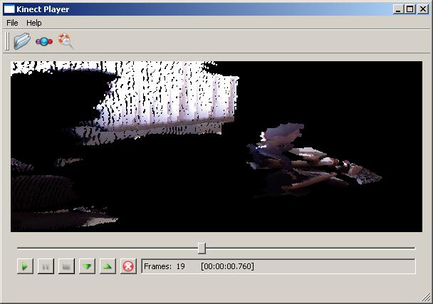Click the Frames: 19 status field
Viewport: 433px width, 304px height.
click(x=278, y=266)
